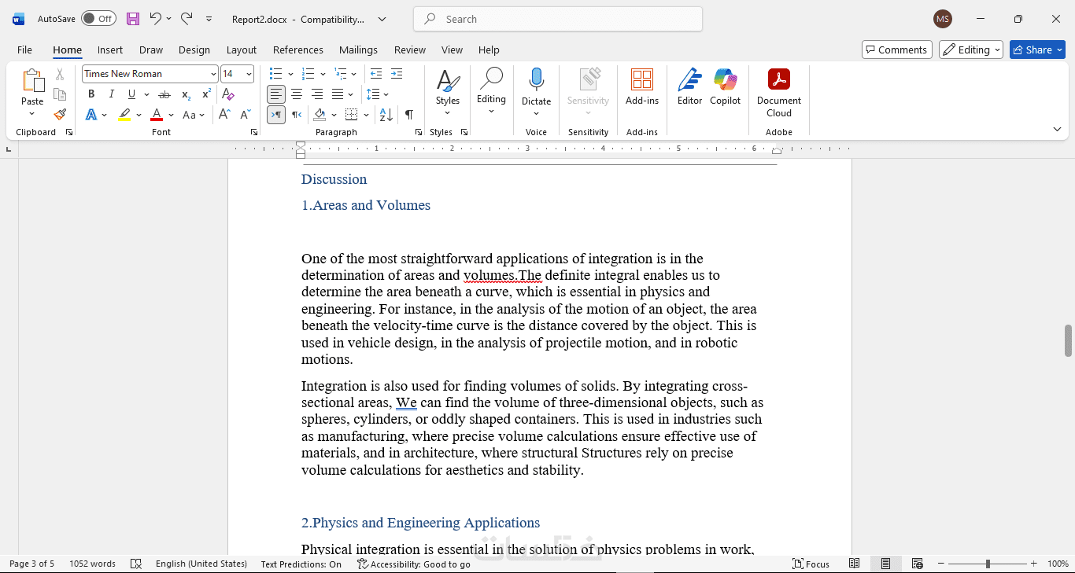Open the bullet library dropdown arrow
This screenshot has height=573, width=1075.
[290, 74]
